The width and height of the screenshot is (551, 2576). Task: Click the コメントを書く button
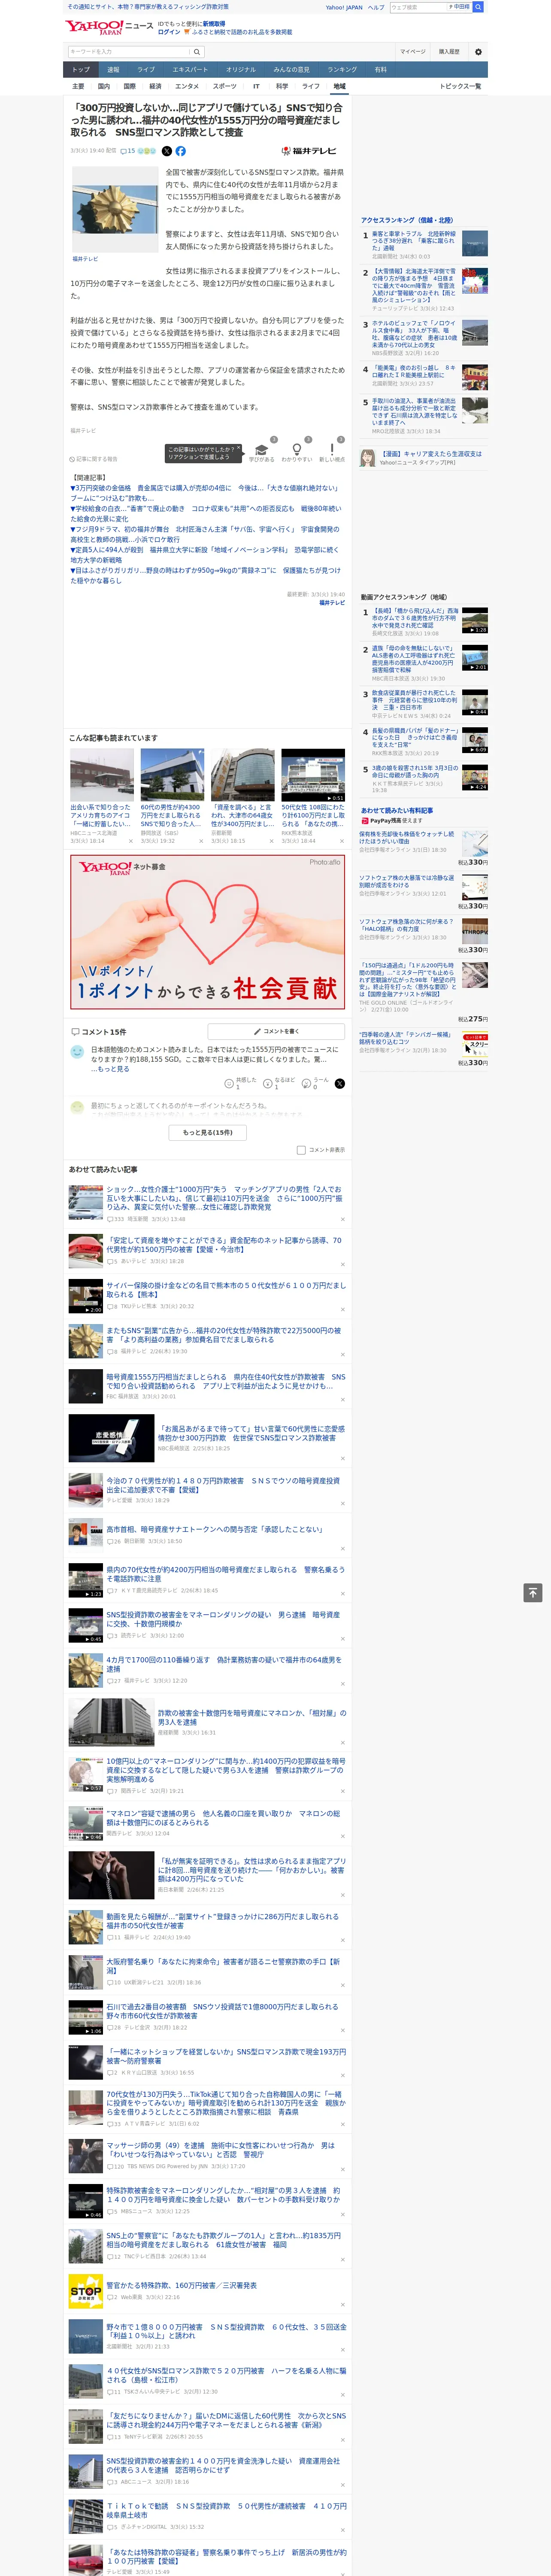pyautogui.click(x=277, y=1031)
